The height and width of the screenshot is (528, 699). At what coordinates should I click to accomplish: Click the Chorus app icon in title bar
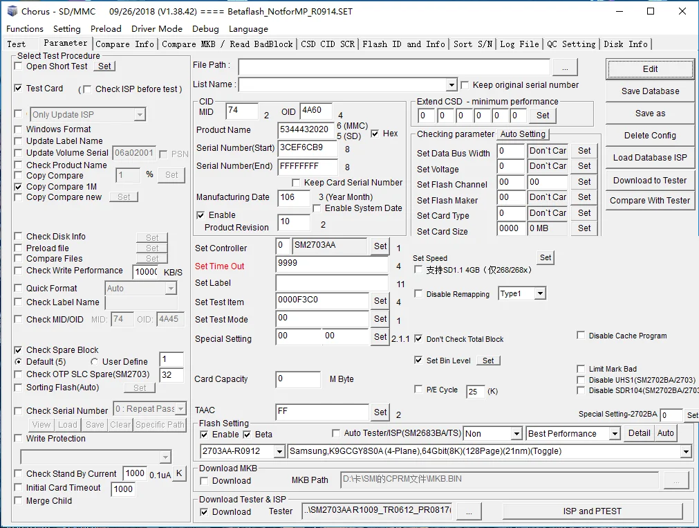point(12,11)
